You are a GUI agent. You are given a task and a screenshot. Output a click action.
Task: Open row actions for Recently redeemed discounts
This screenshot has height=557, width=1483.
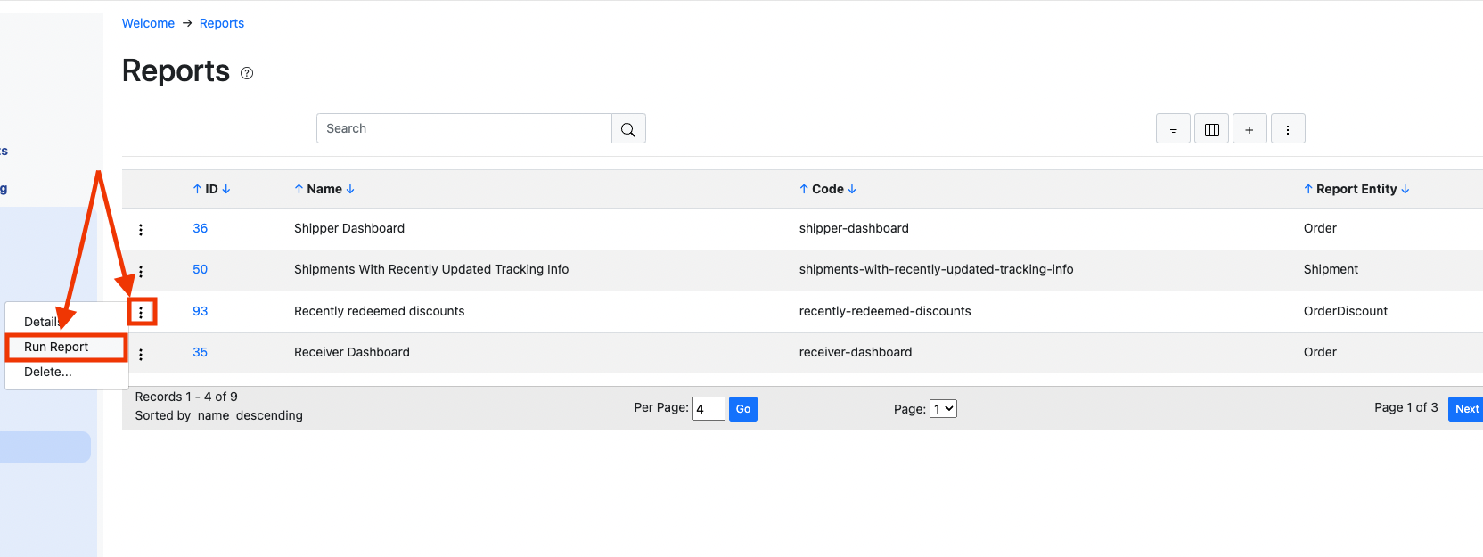tap(141, 312)
